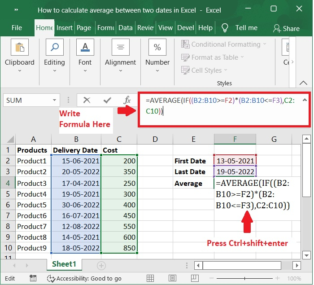314x285 pixels.
Task: Open the Clipboard group icon
Action: (x=19, y=48)
